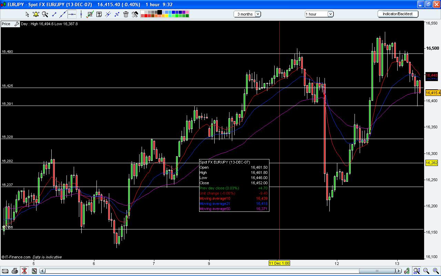The height and width of the screenshot is (276, 441).
Task: Toggle the horizontal line drawing tool
Action: [x=72, y=14]
